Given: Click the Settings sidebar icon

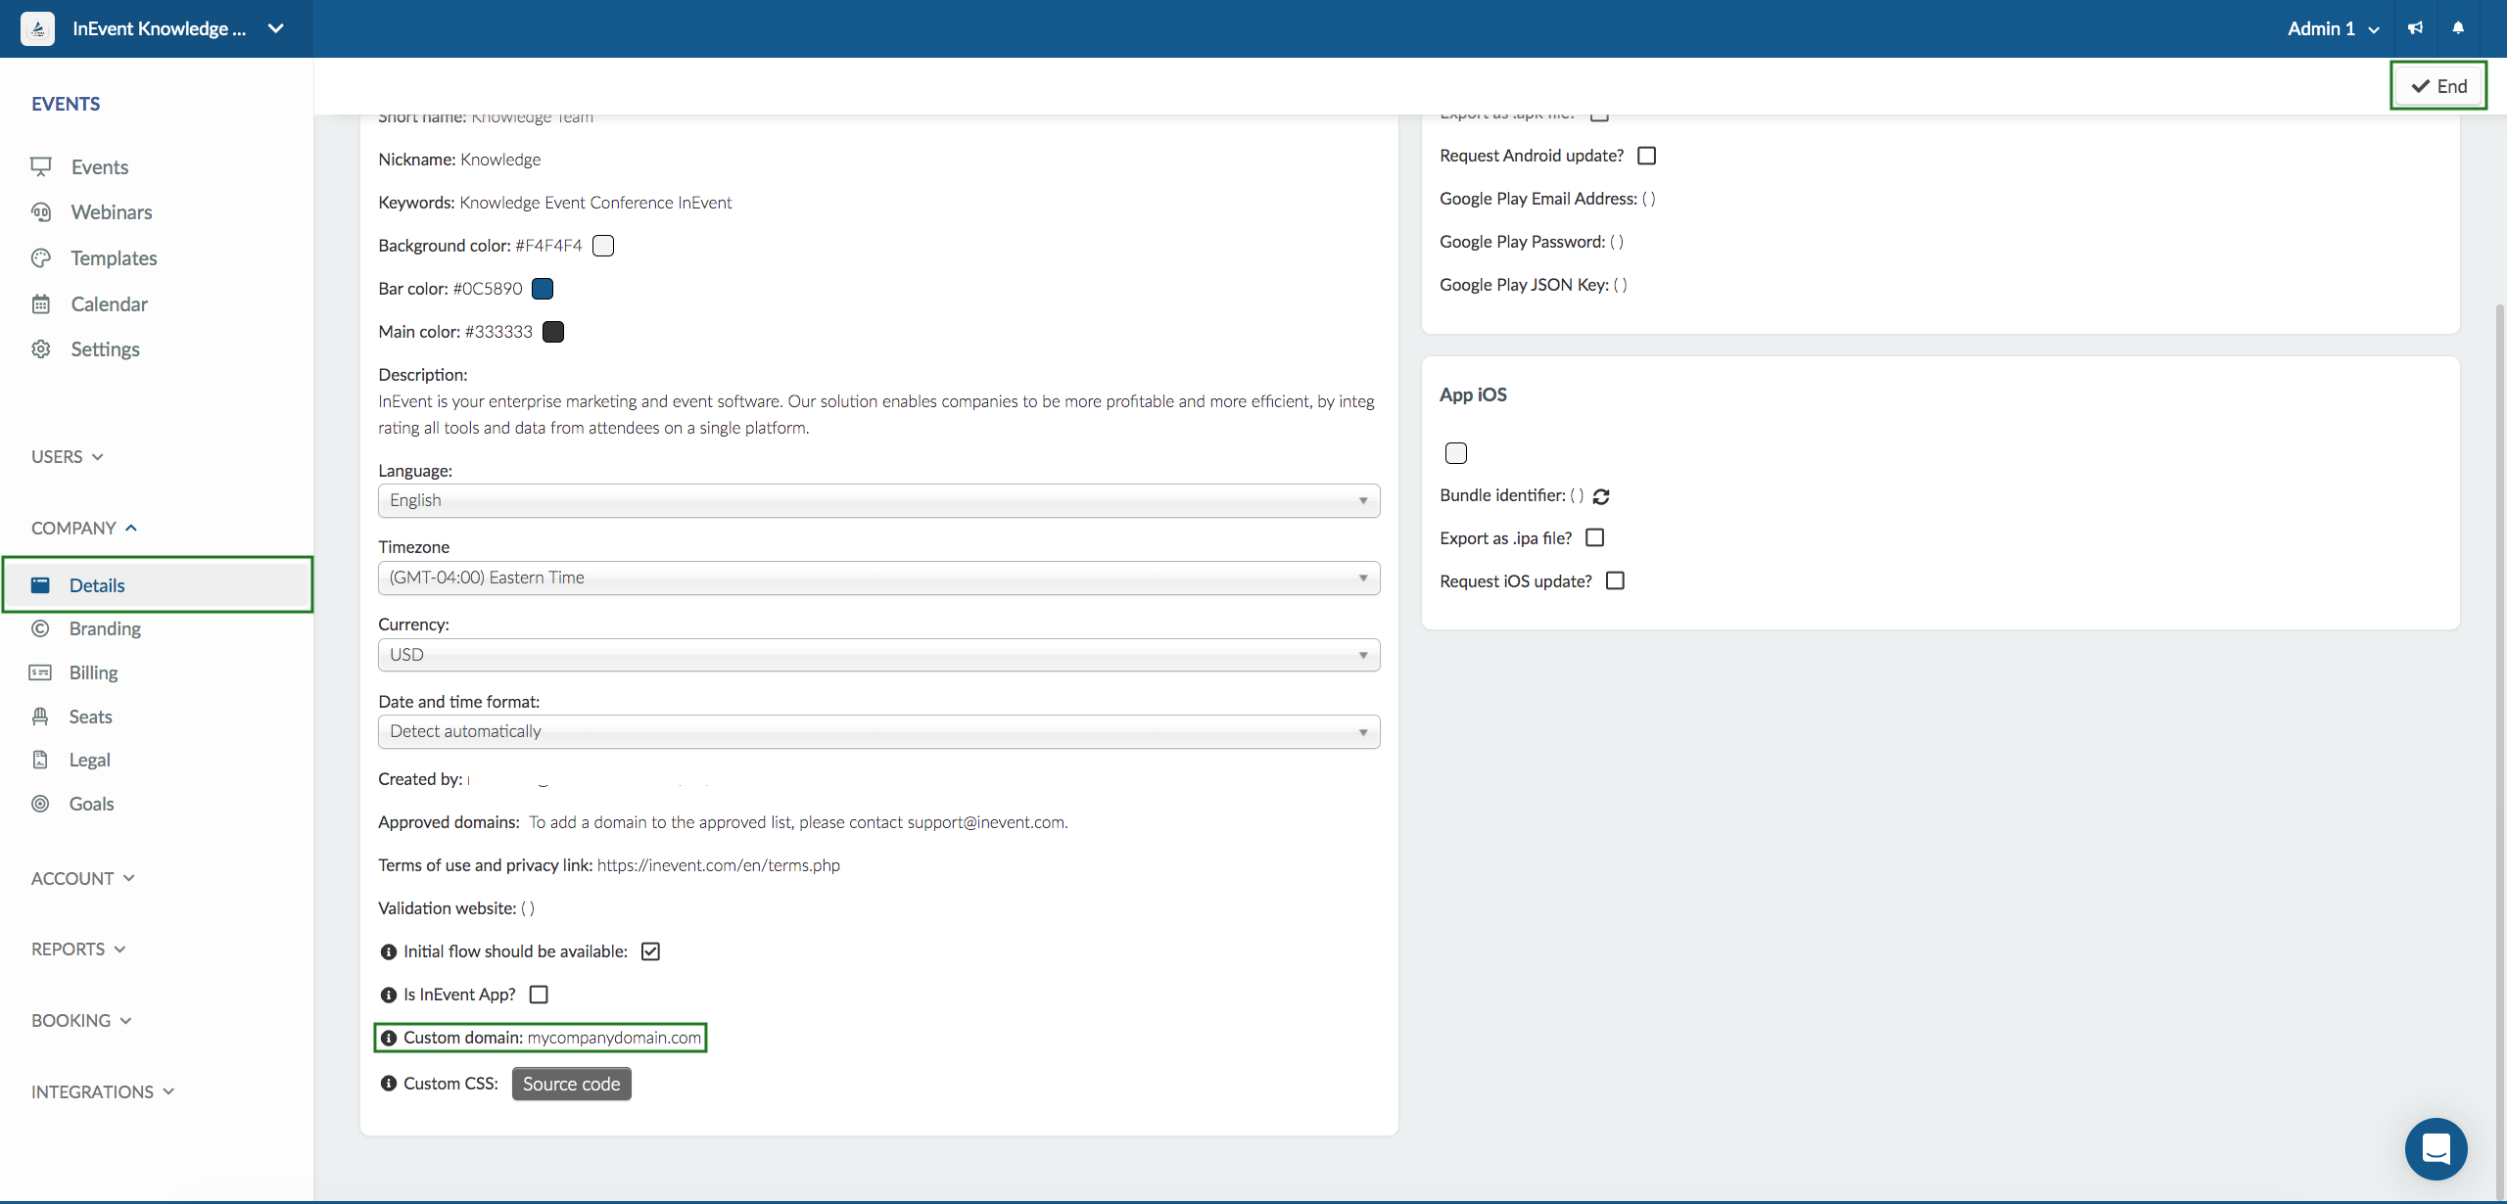Looking at the screenshot, I should pos(40,347).
